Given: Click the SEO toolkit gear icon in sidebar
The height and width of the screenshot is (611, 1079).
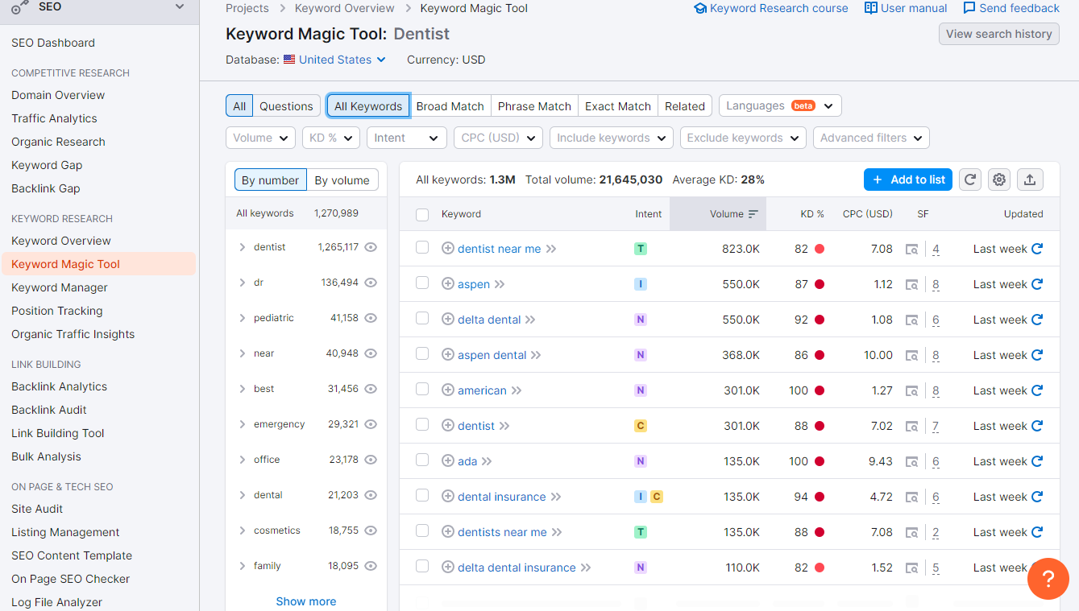Looking at the screenshot, I should 20,7.
